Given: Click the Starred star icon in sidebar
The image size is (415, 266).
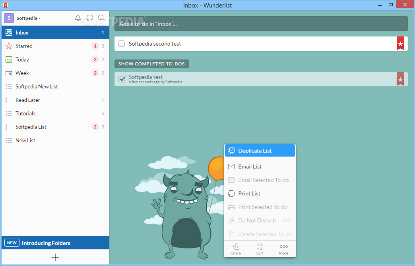Looking at the screenshot, I should pyautogui.click(x=9, y=46).
